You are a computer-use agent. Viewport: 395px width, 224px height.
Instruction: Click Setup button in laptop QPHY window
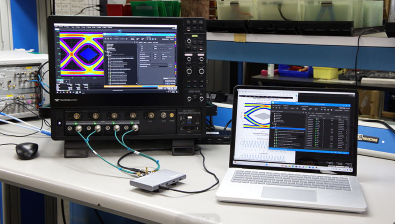point(286,108)
